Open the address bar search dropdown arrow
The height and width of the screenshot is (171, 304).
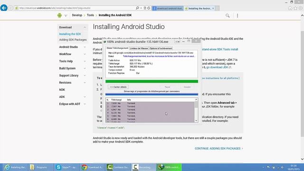141,8
